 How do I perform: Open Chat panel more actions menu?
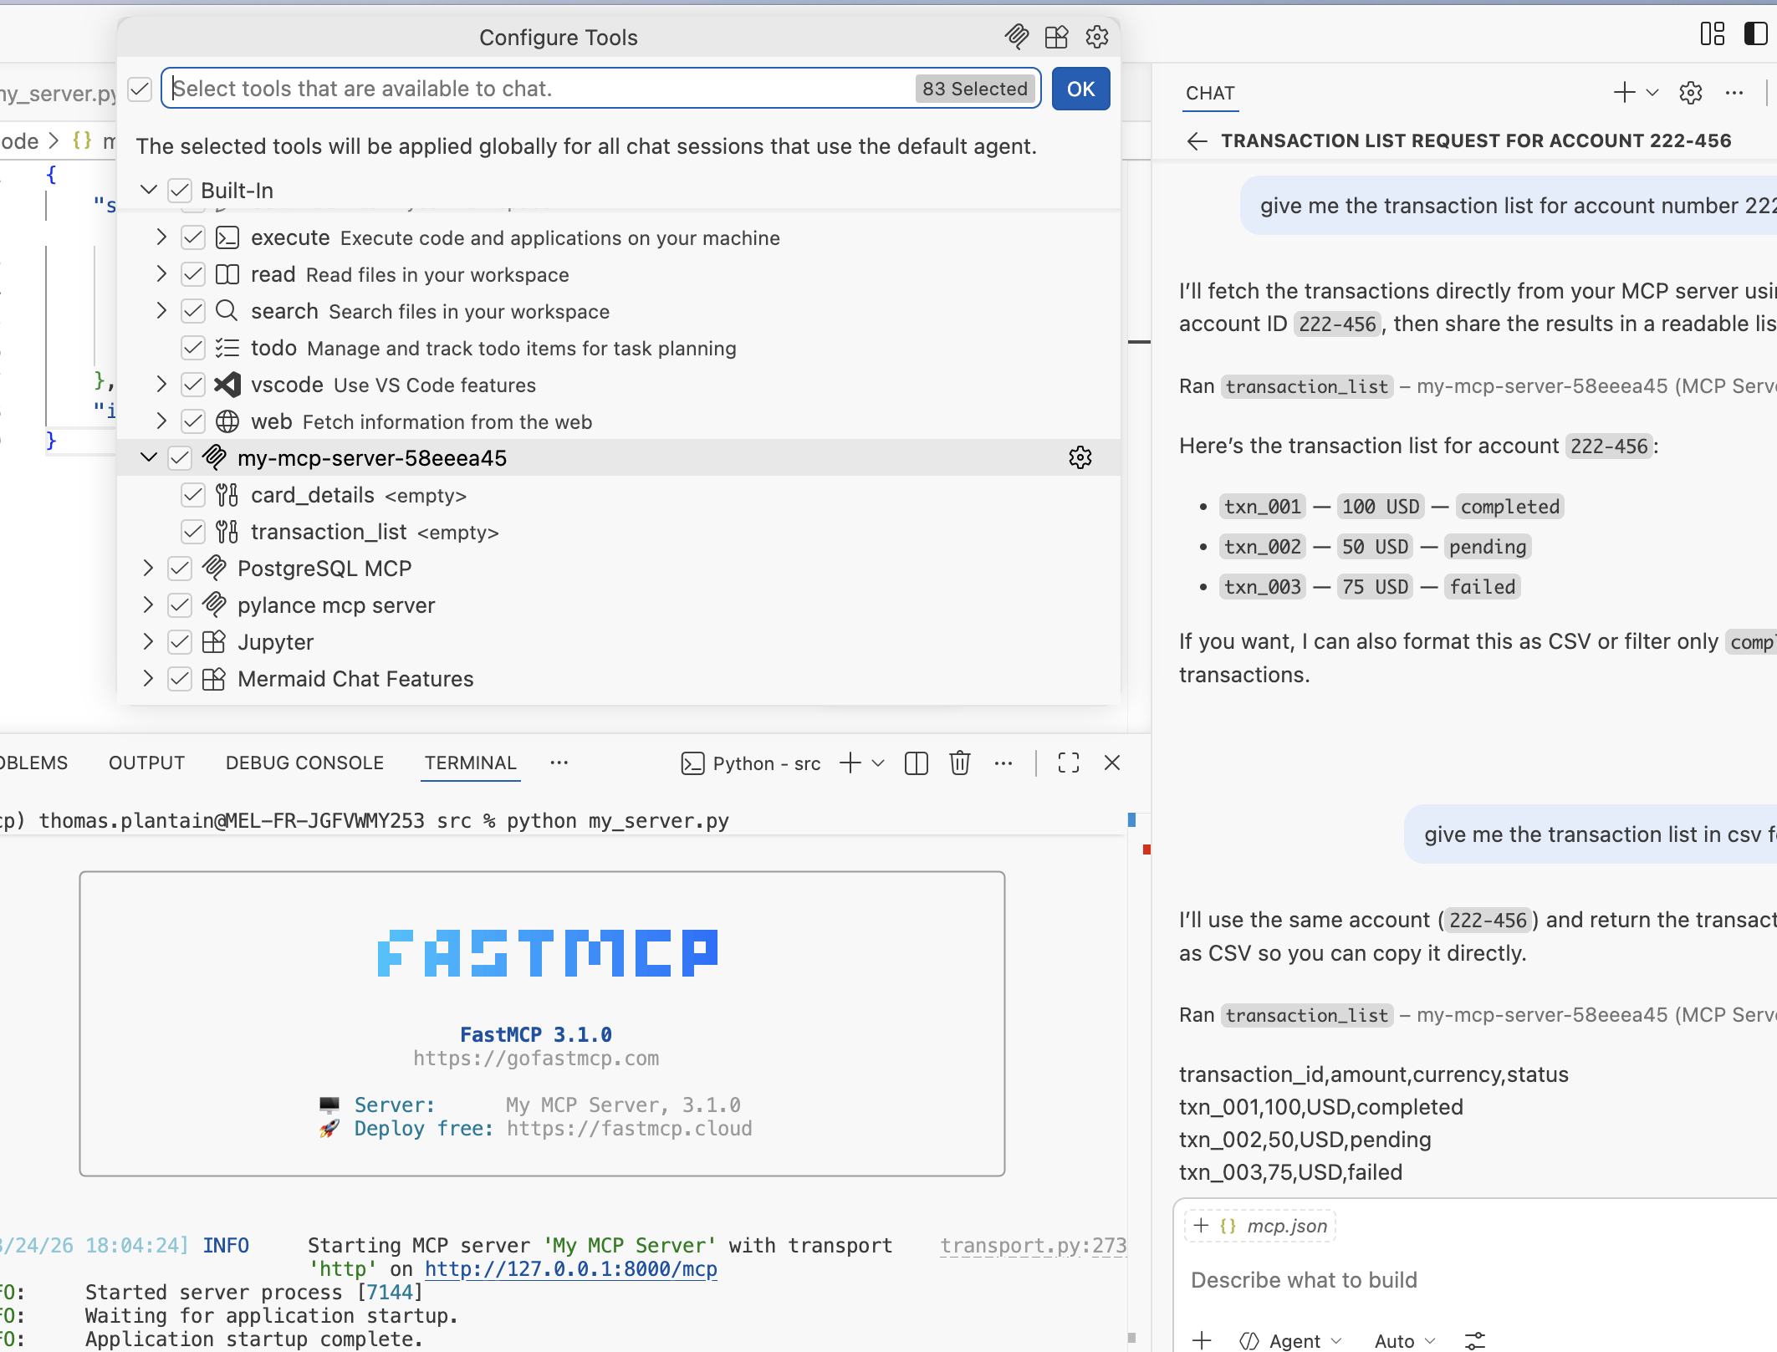pyautogui.click(x=1734, y=93)
